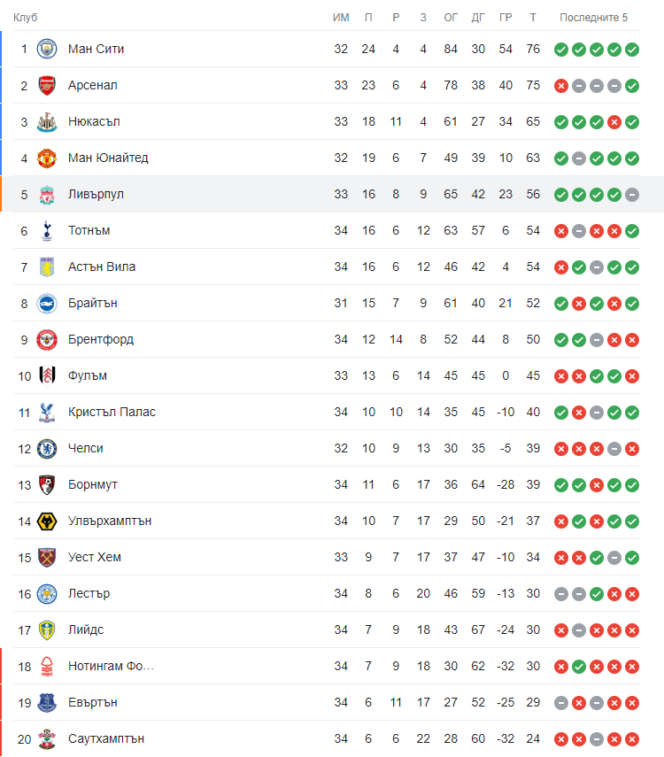664x757 pixels.
Task: Click the Chelsea club crest icon
Action: coord(47,449)
